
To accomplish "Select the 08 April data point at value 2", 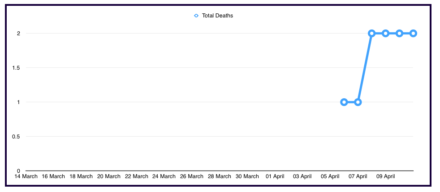I will coord(372,33).
